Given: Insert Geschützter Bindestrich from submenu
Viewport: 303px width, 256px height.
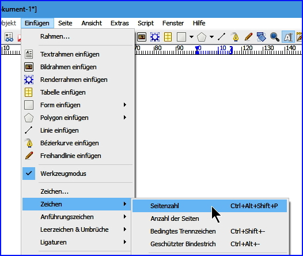Looking at the screenshot, I should tap(210, 244).
